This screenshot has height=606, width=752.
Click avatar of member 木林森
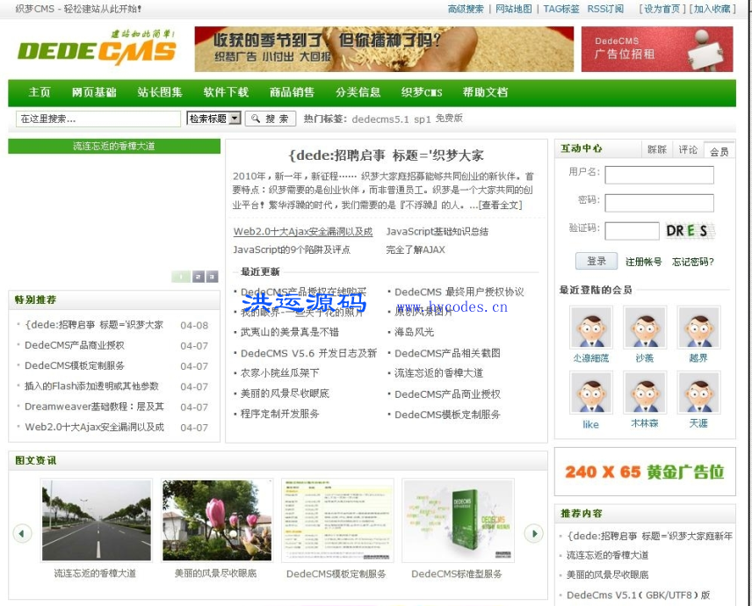point(644,393)
